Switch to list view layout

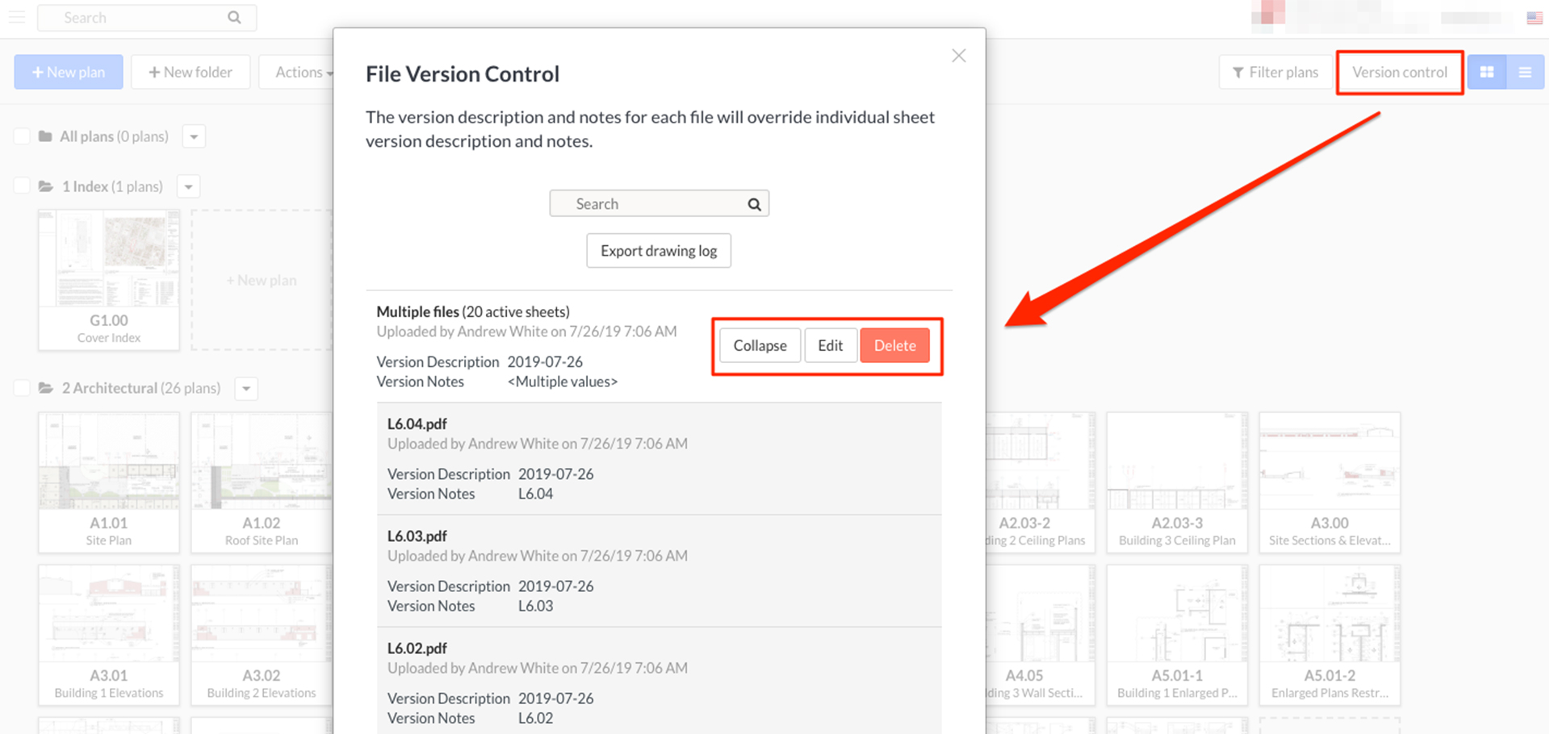click(x=1525, y=72)
